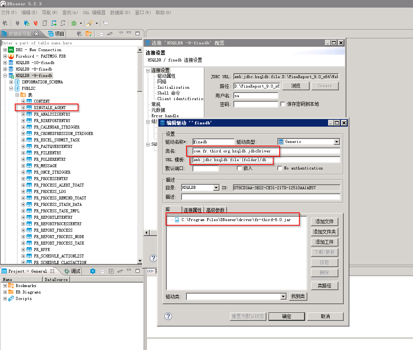
Task: Click the pen/brush tool icon in toolbar
Action: pos(90,23)
